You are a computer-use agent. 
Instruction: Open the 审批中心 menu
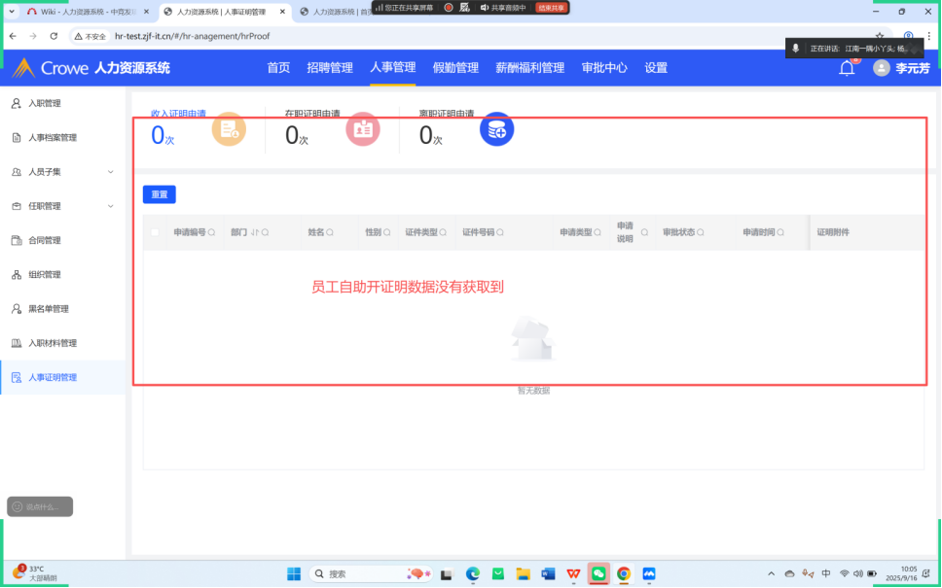[x=604, y=68]
